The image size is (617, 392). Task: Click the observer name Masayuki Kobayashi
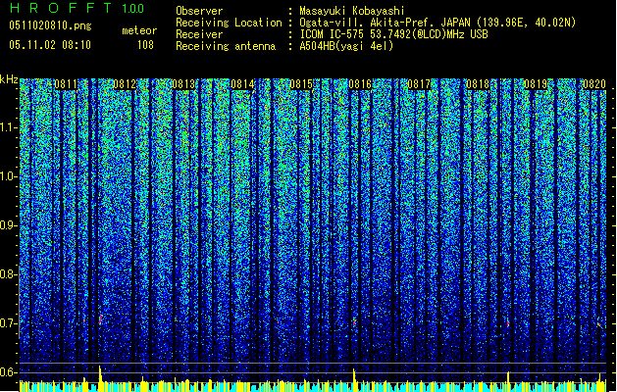352,11
